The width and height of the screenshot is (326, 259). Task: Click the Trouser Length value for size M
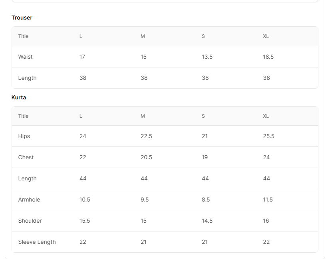144,78
